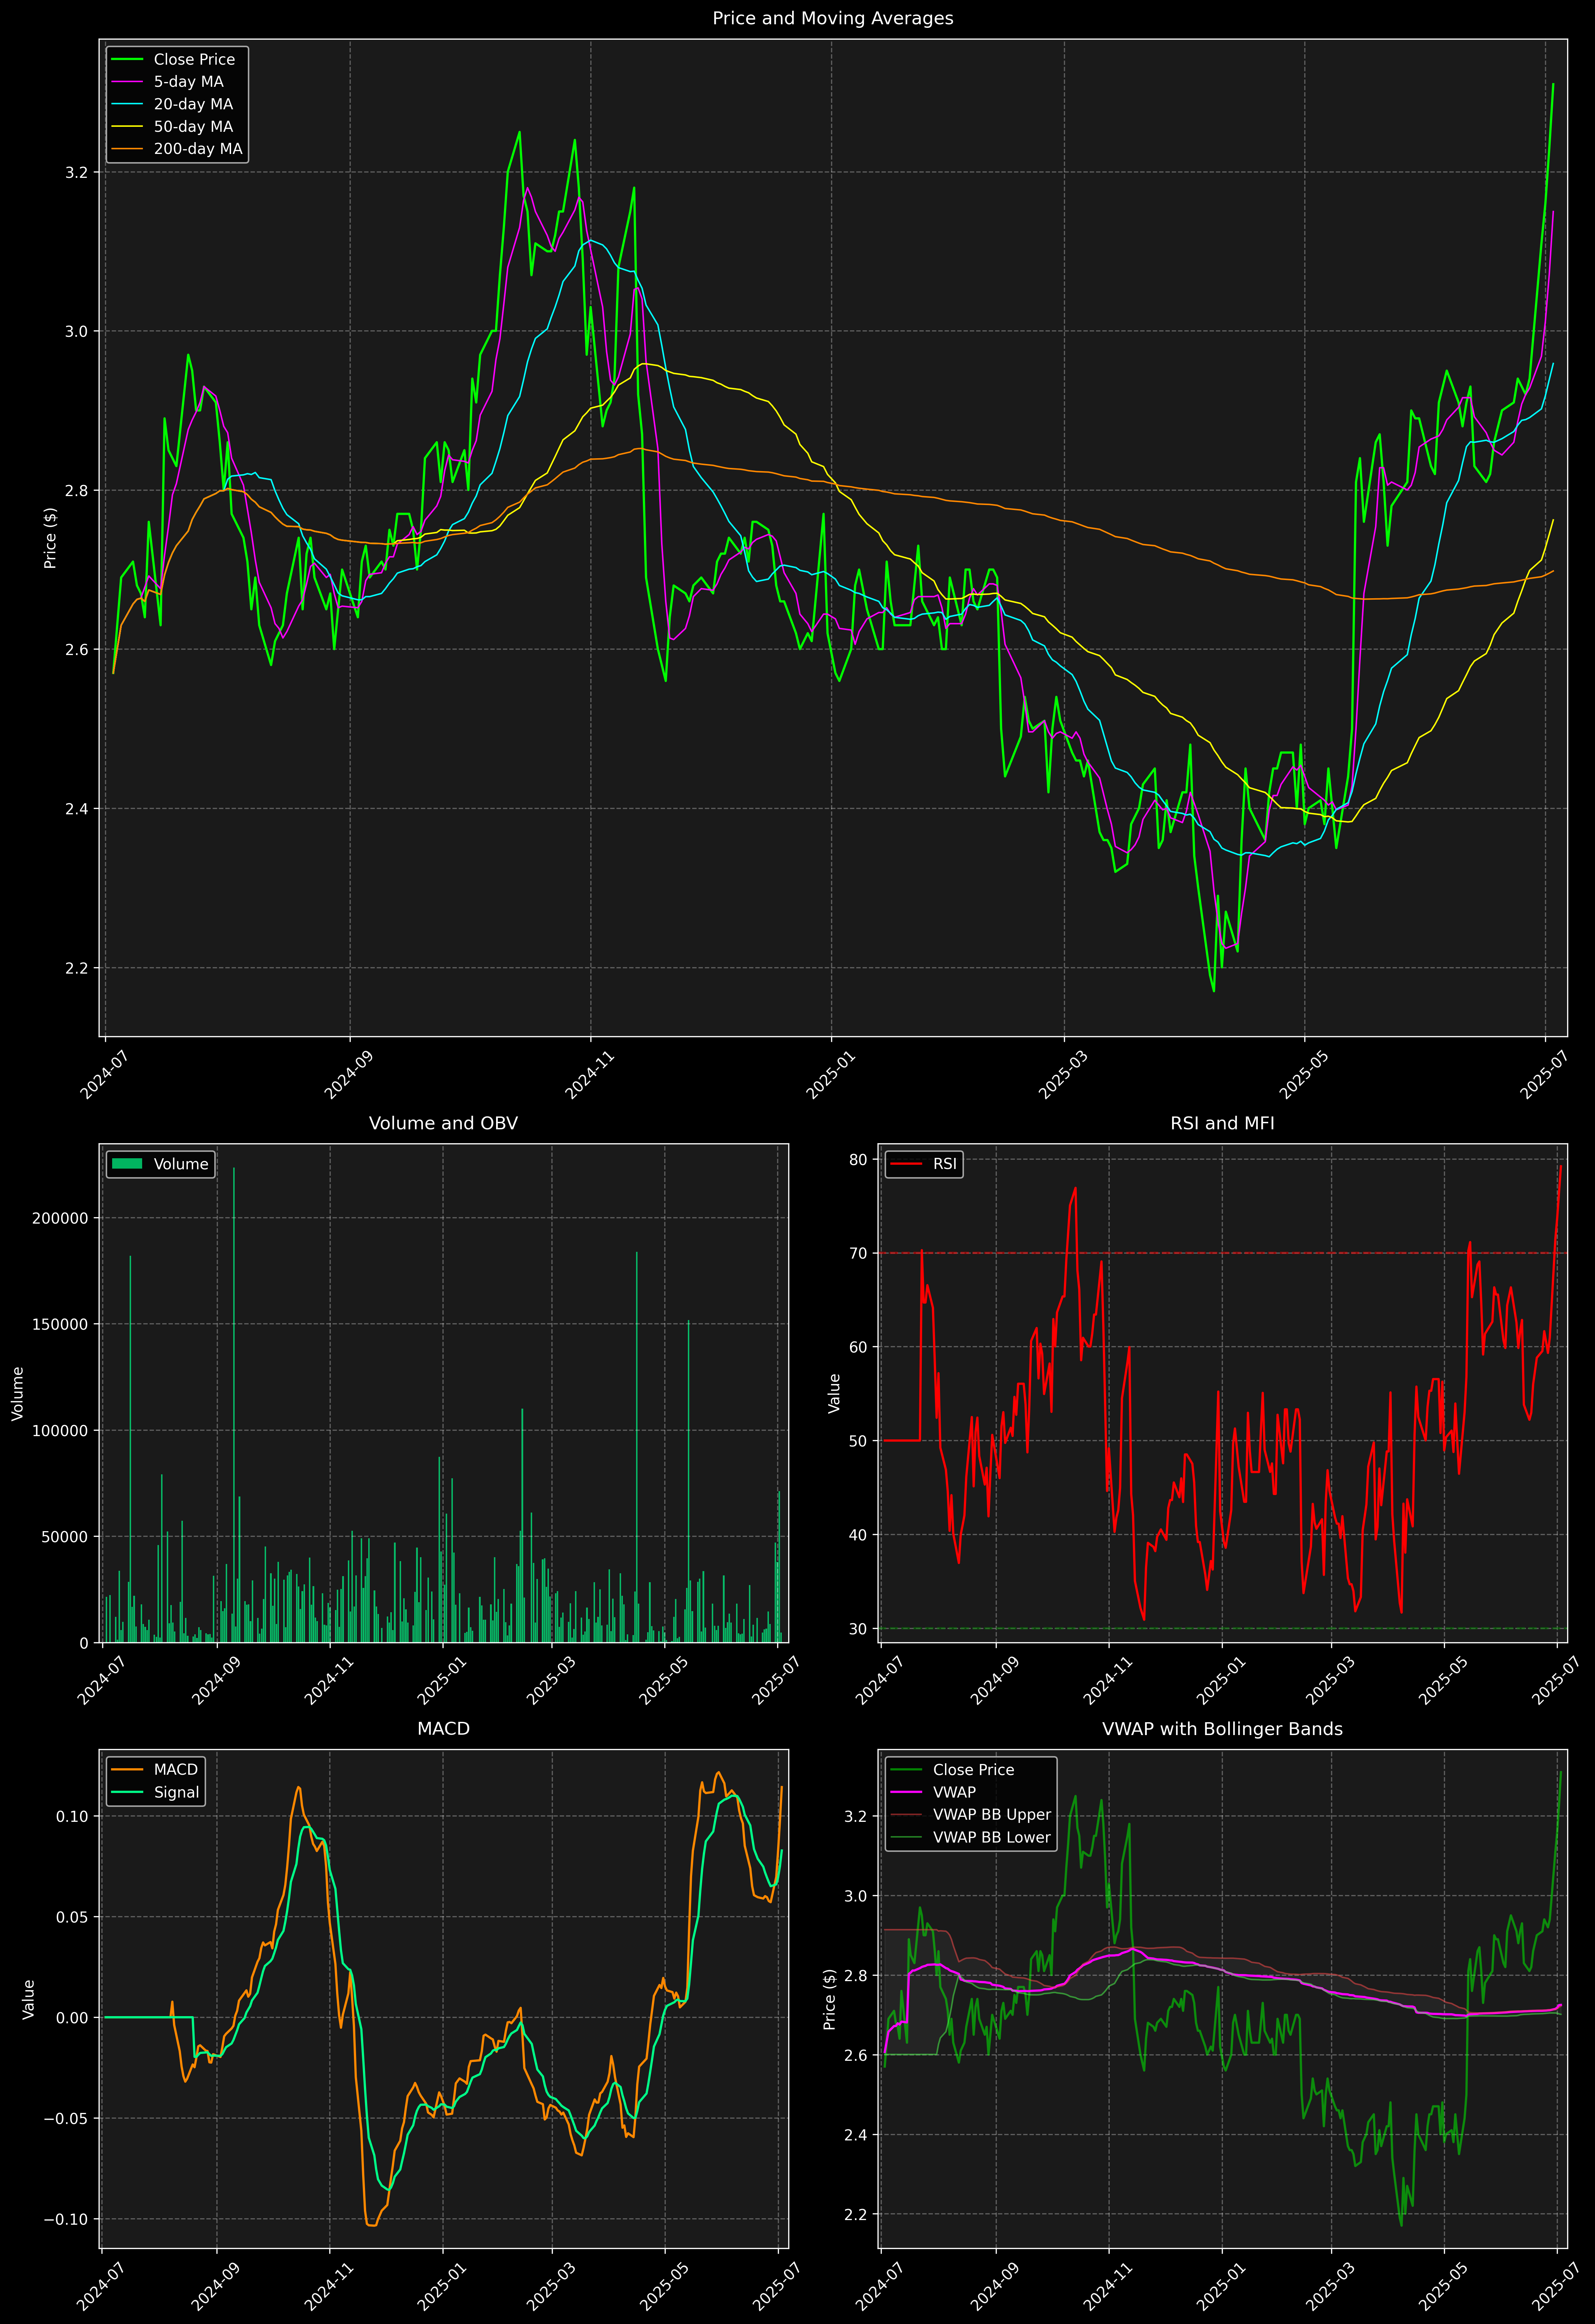Click the '200000' tick on the volume axis
This screenshot has width=1595, height=2324.
point(60,1218)
